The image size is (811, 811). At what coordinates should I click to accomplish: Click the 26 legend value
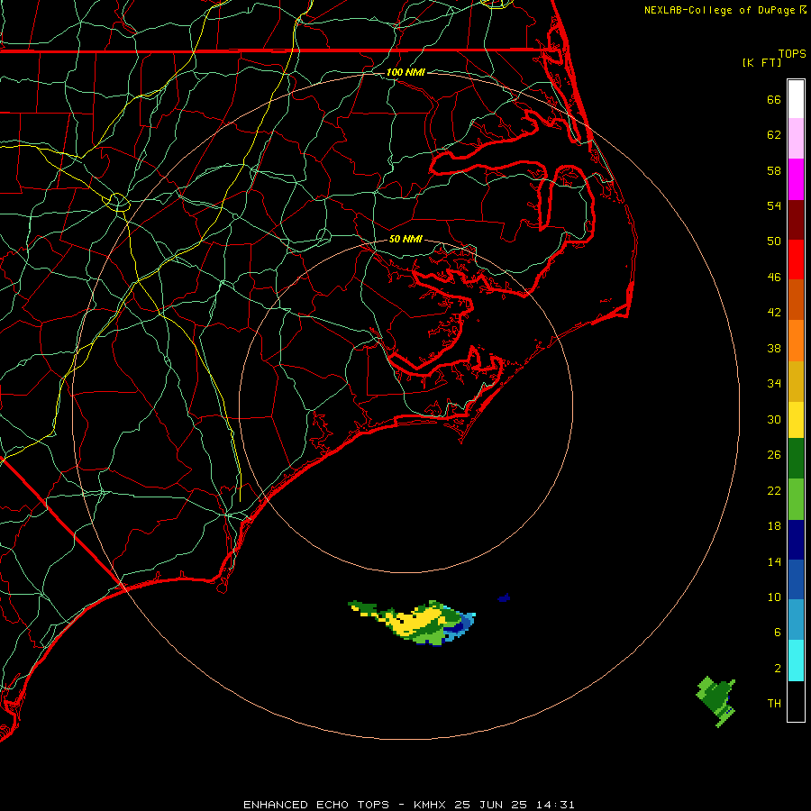774,455
